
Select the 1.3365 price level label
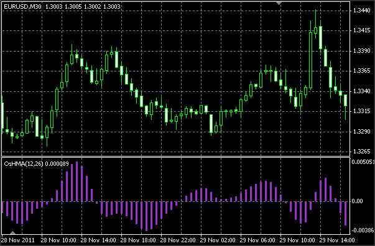pos(361,71)
